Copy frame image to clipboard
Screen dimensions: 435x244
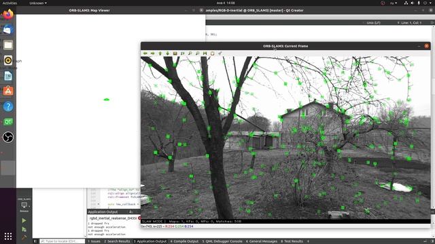click(213, 53)
